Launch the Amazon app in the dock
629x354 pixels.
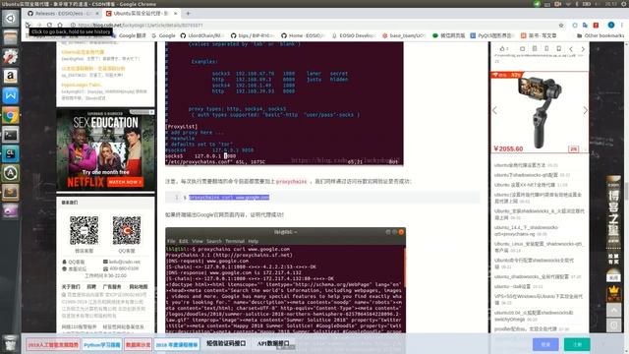(x=11, y=76)
